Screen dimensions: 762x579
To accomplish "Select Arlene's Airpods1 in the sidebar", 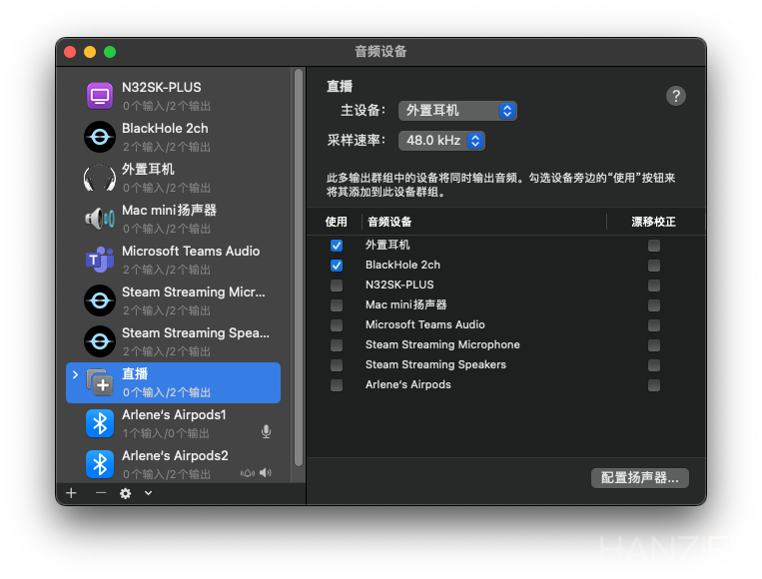I will pos(173,423).
